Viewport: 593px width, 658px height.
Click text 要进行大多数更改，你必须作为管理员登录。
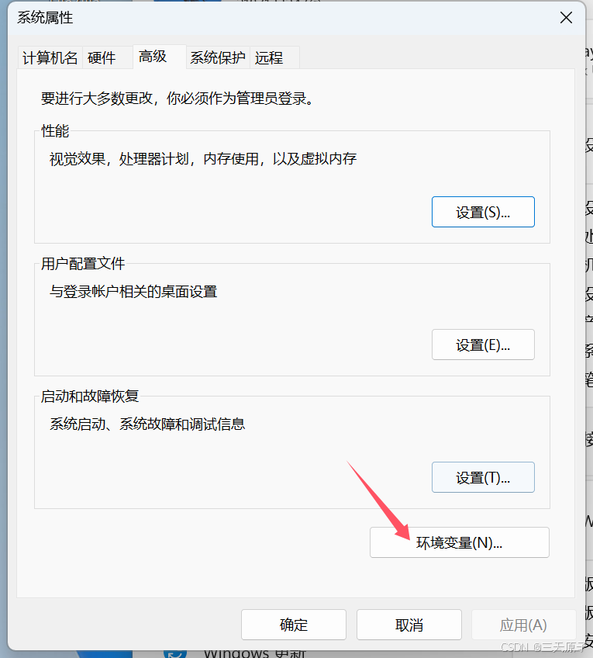178,99
